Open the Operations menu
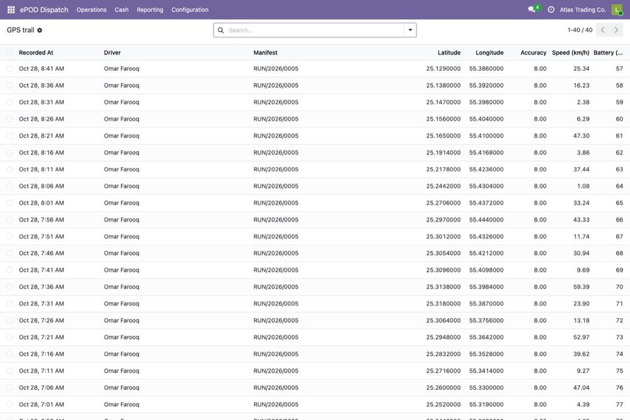Image resolution: width=630 pixels, height=420 pixels. click(91, 10)
